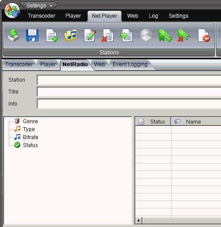Select the Bitrate tree item
Viewport: 221px width, 227px height.
[x=30, y=137]
